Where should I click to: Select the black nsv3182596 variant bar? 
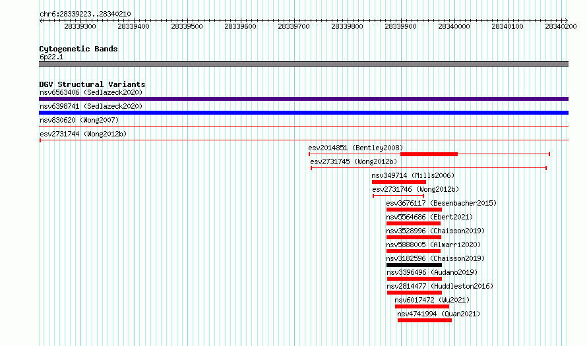(x=414, y=265)
